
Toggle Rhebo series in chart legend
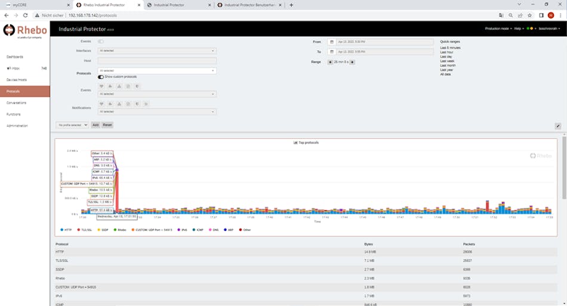(x=120, y=230)
